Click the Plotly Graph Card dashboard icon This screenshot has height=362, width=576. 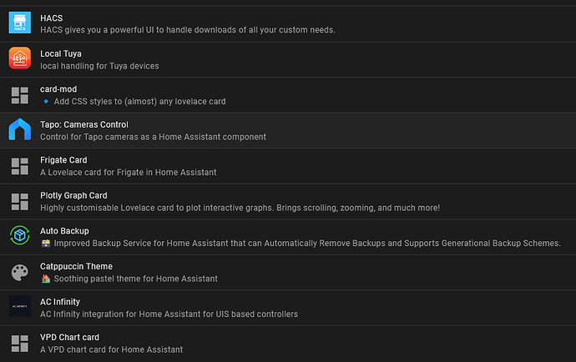pyautogui.click(x=19, y=202)
